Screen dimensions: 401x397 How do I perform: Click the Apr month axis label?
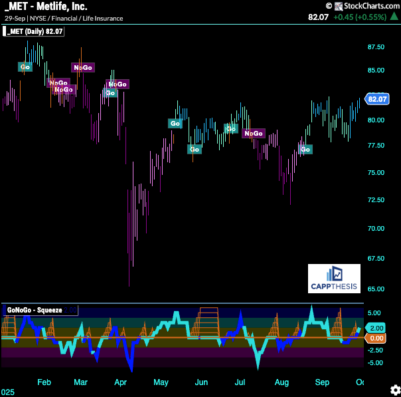(x=120, y=382)
